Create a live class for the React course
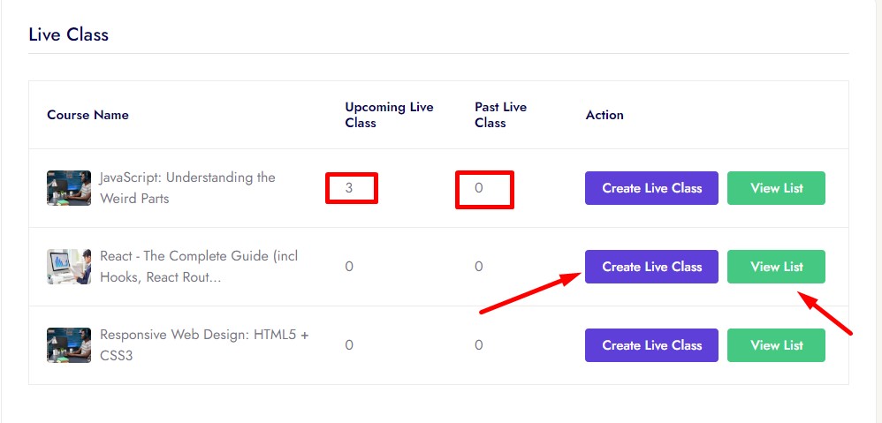The height and width of the screenshot is (423, 882). pos(651,267)
